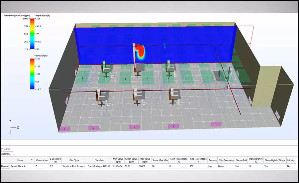299x183 pixels.
Task: Click the Hidden column header
Action: pos(291,160)
